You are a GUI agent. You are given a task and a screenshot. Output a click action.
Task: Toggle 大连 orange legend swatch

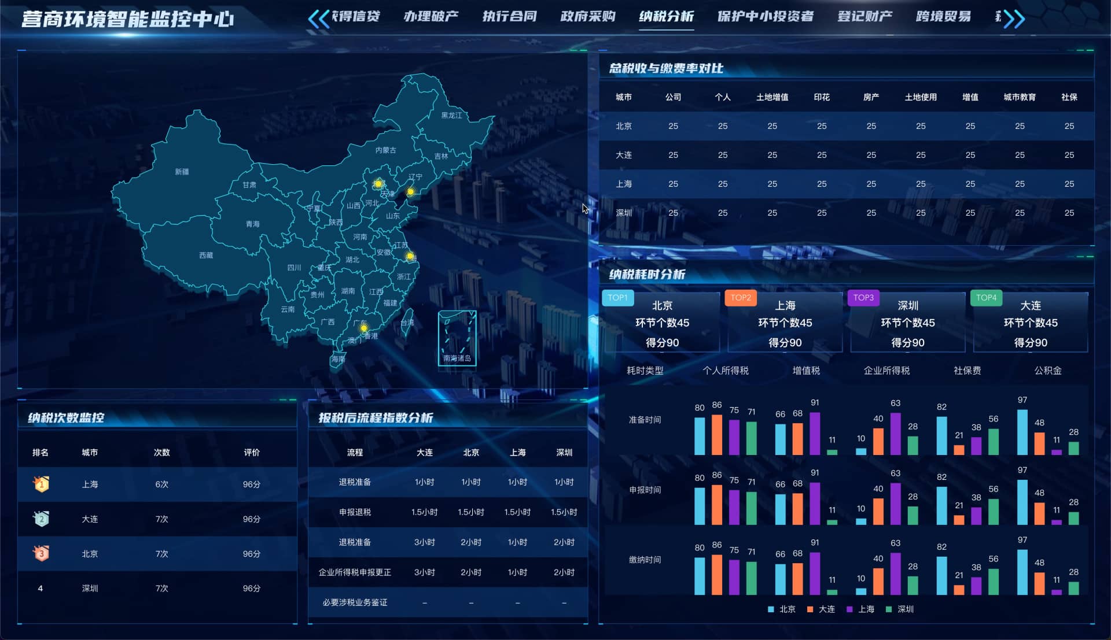click(x=810, y=609)
